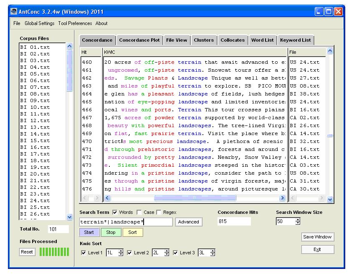Viewport: 349px width, 276px height.
Task: Switch to the File View tab
Action: coord(177,40)
